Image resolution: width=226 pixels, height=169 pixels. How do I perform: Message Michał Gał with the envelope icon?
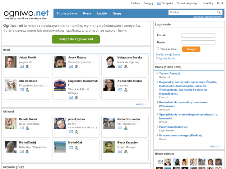coord(71,148)
